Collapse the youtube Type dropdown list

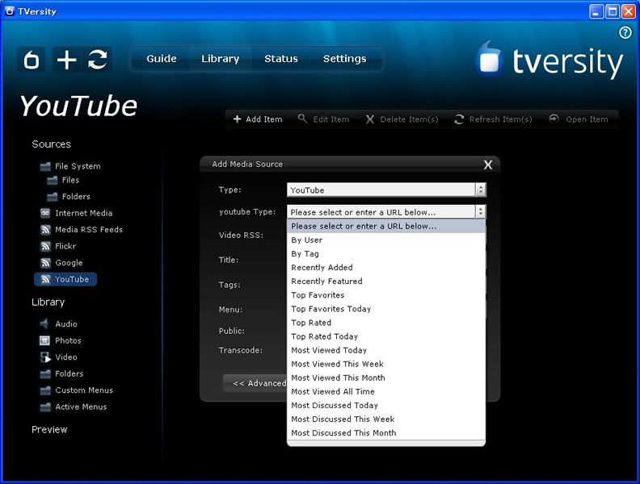(x=481, y=212)
